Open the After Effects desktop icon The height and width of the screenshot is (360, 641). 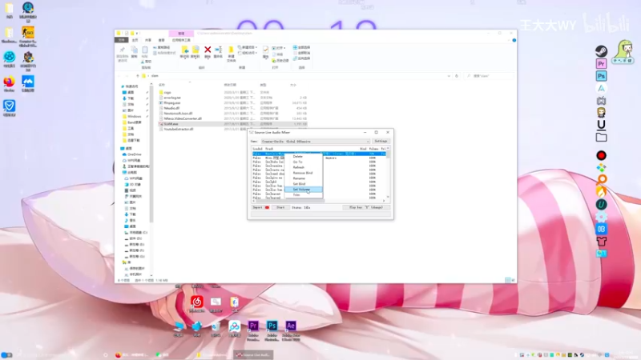tap(291, 326)
